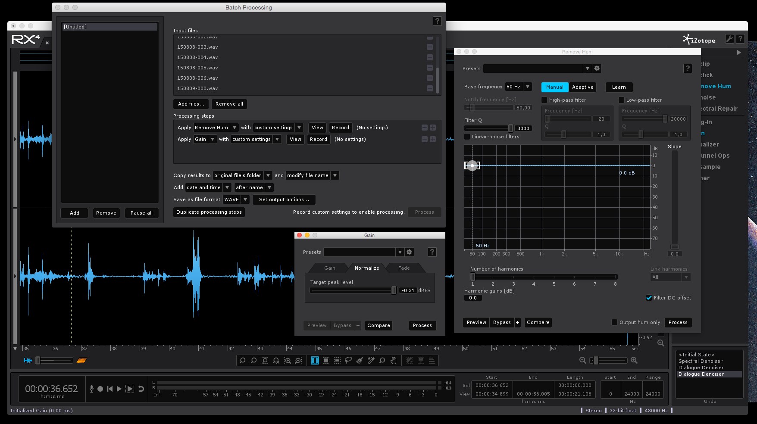
Task: Click the Target peak level slider handle
Action: tap(394, 290)
